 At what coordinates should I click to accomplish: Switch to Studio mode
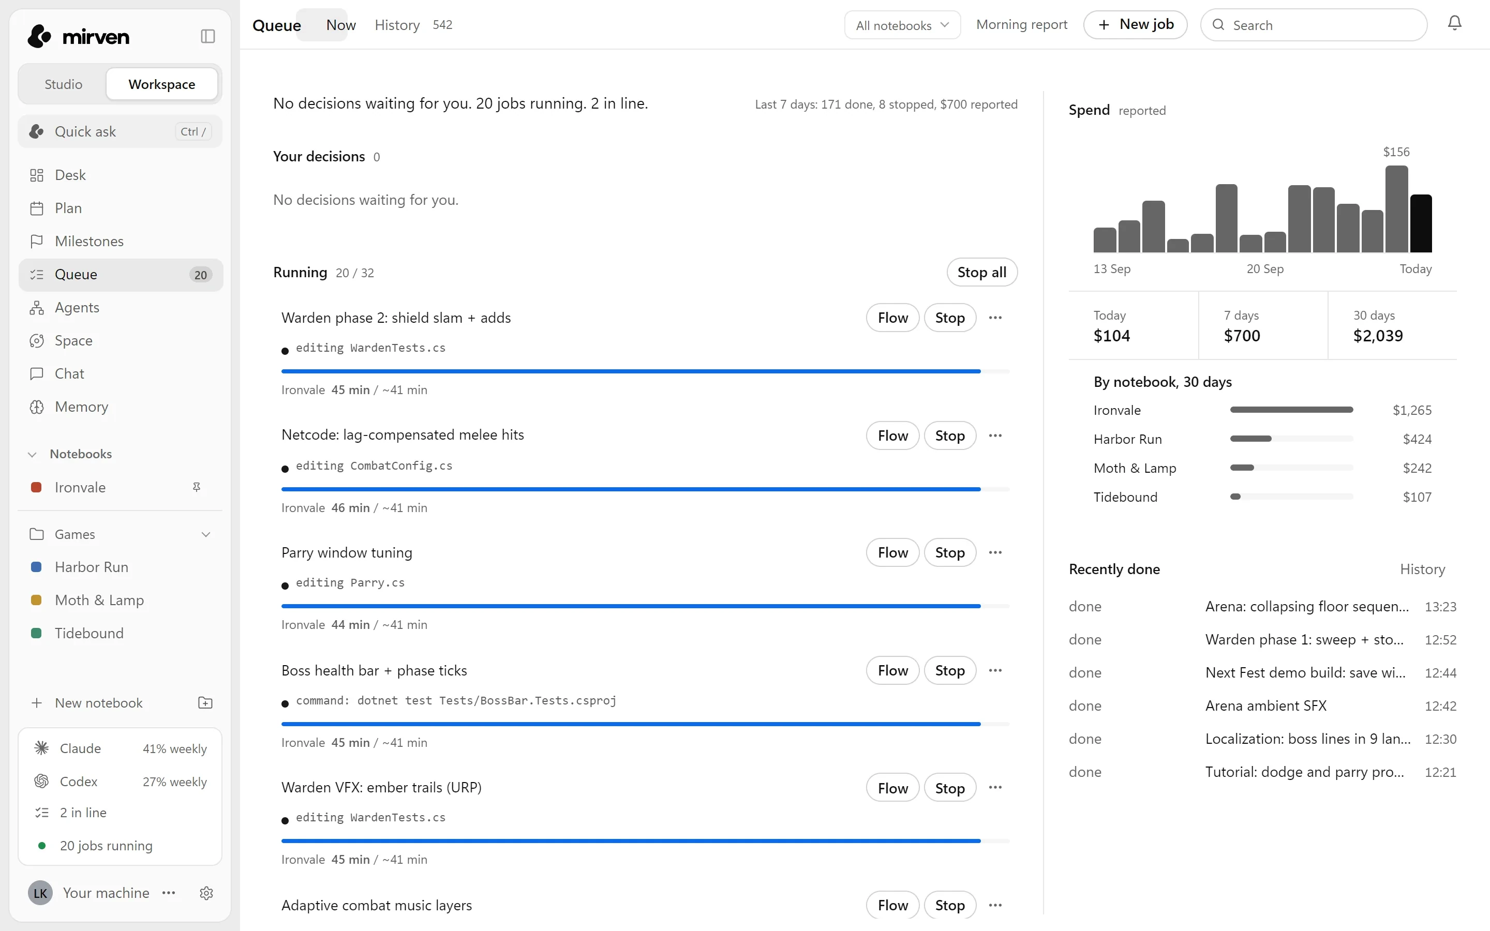point(64,84)
